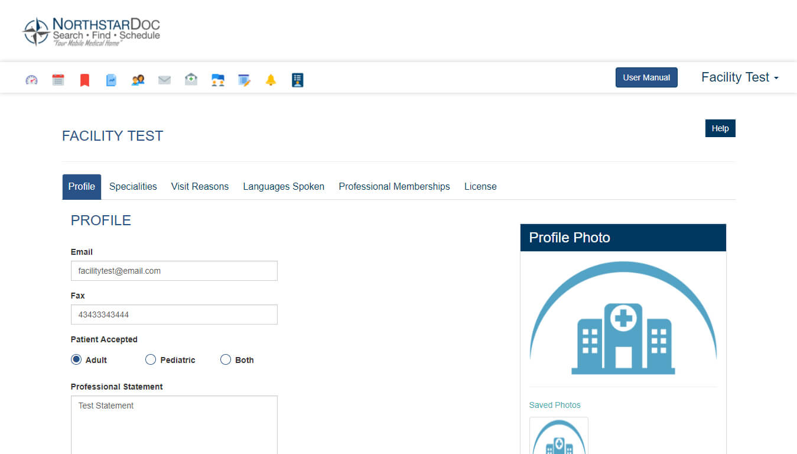Screen dimensions: 797x454
Task: Click into the Fax input field
Action: point(174,314)
